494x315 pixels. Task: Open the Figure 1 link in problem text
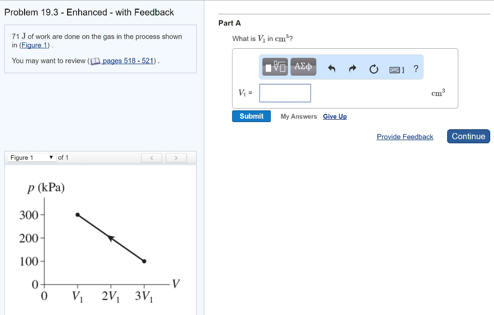point(34,45)
